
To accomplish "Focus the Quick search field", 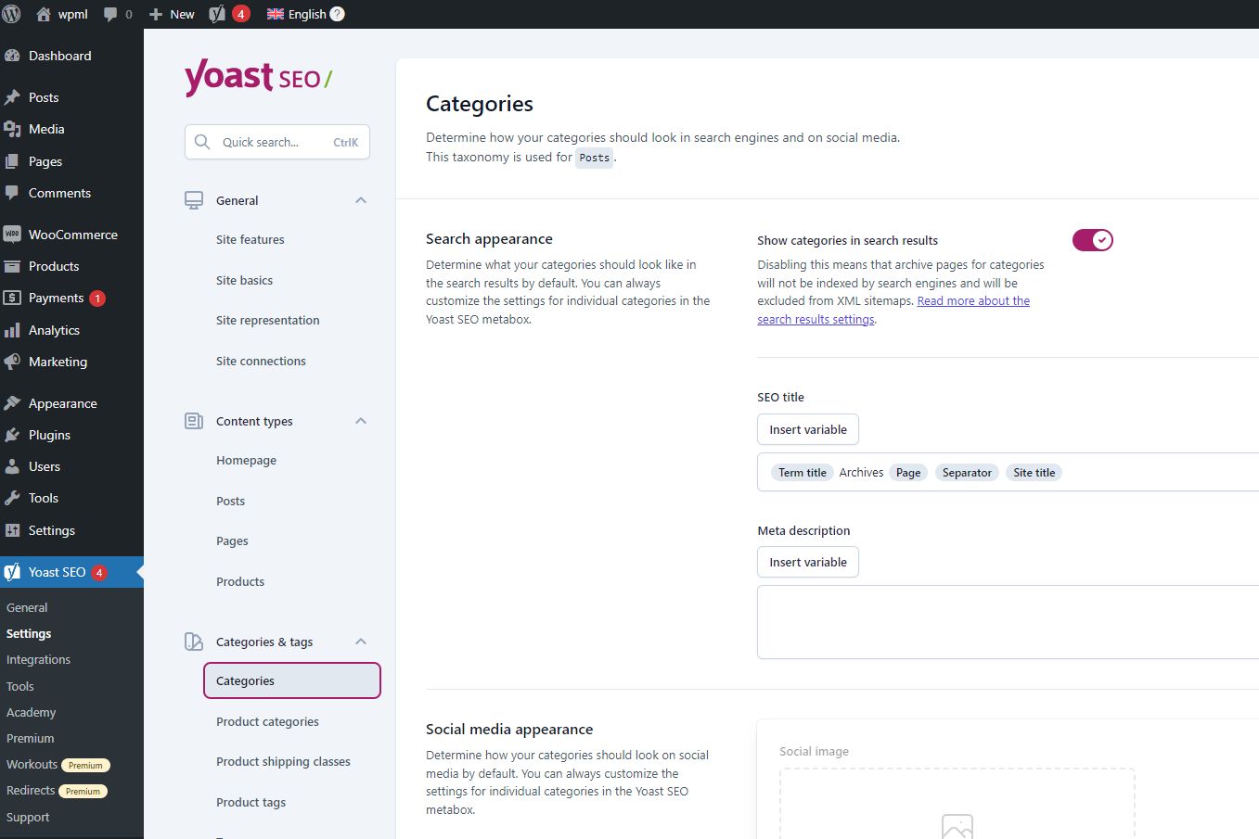I will 277,142.
